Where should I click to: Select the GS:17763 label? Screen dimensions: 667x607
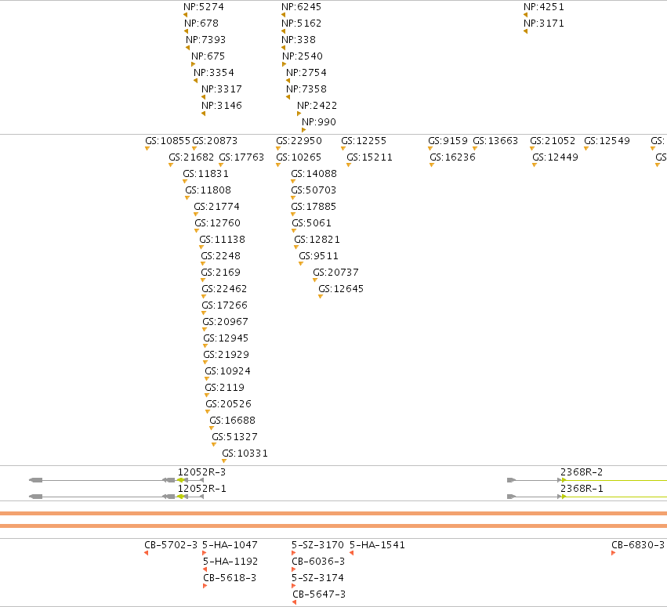coord(241,157)
